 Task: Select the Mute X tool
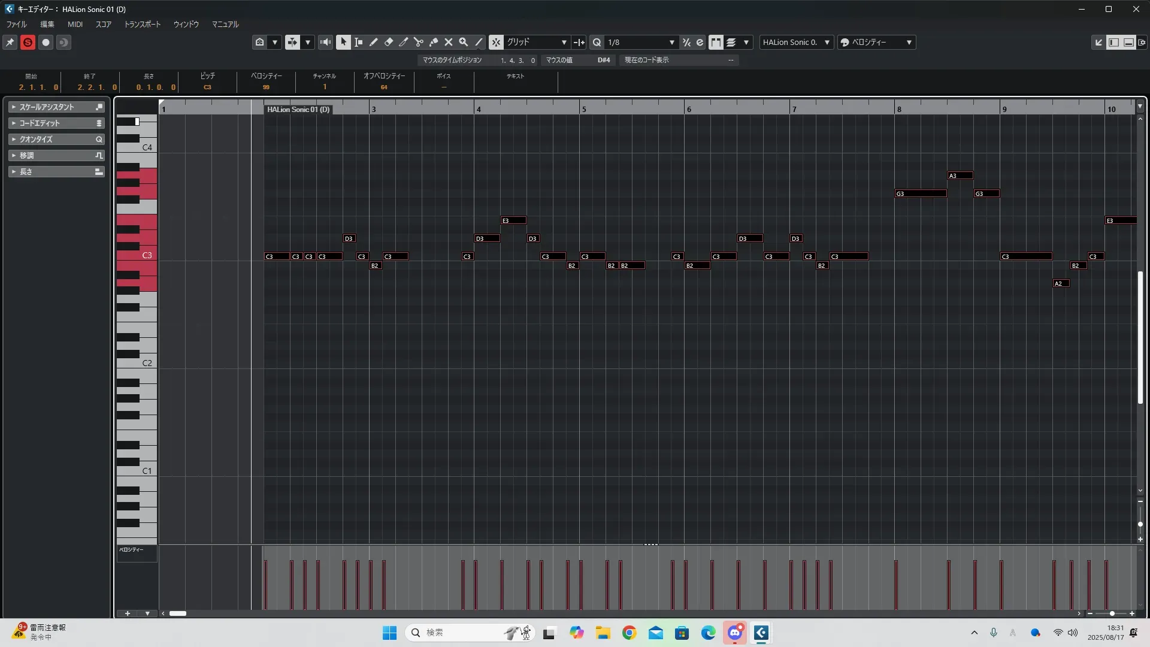(449, 43)
